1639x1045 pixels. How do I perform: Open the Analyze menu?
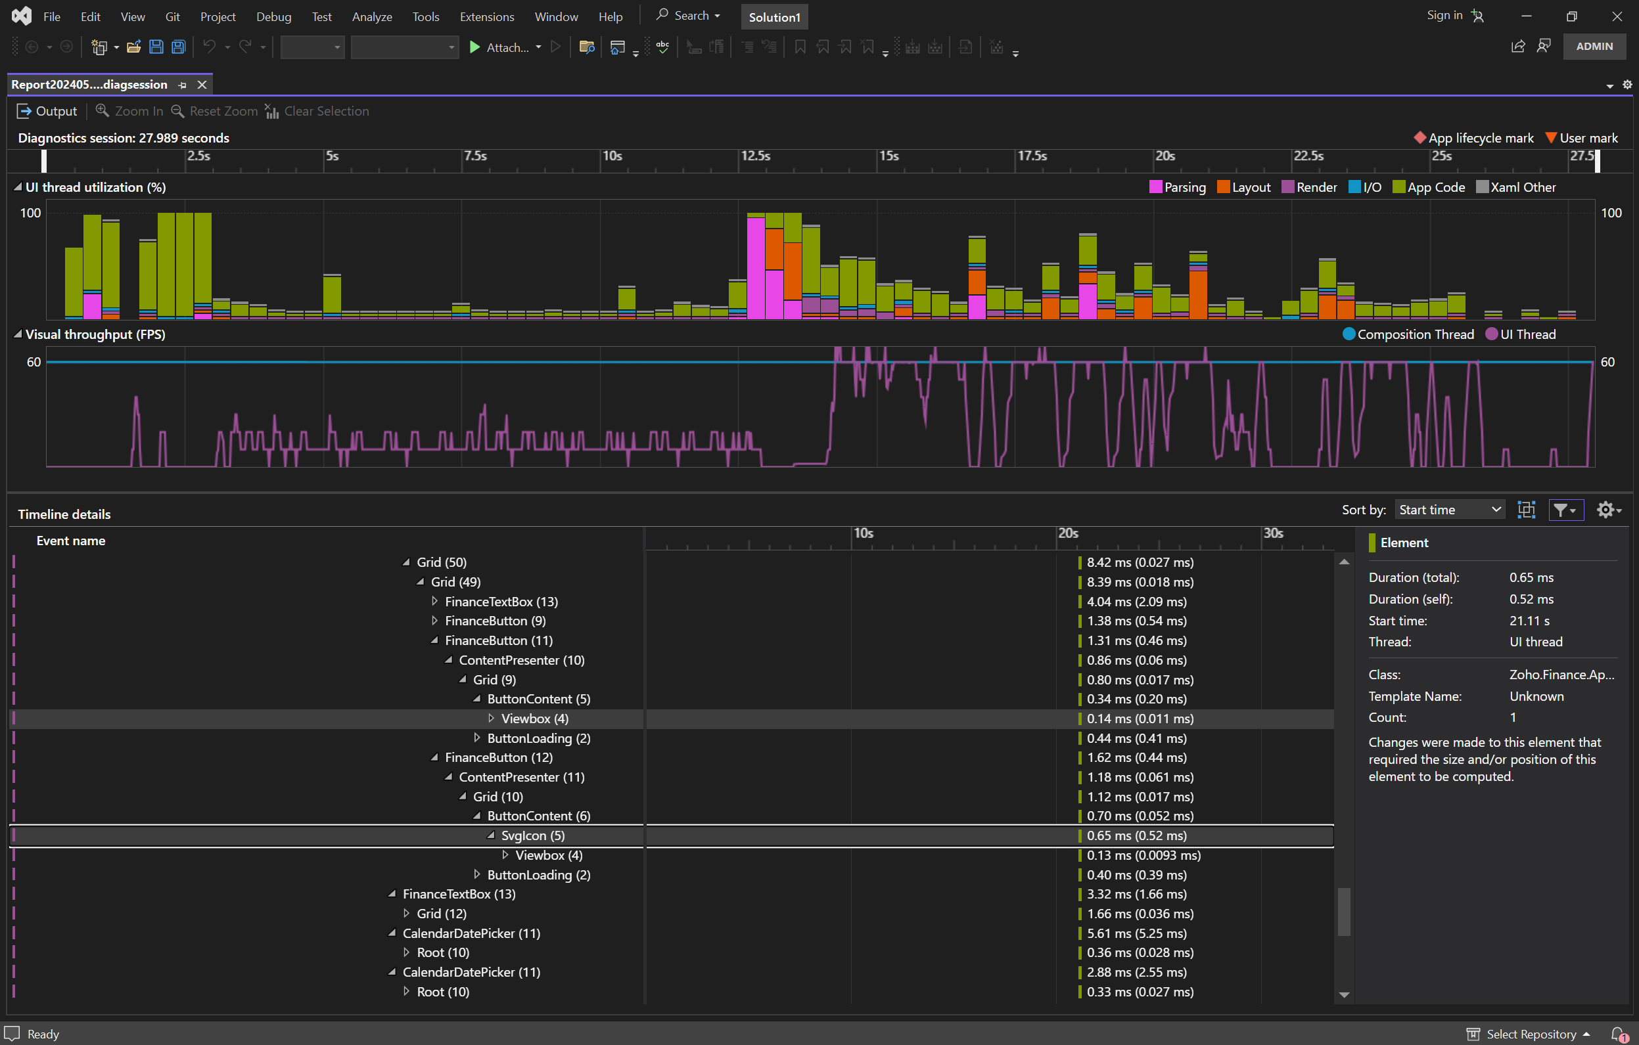372,16
